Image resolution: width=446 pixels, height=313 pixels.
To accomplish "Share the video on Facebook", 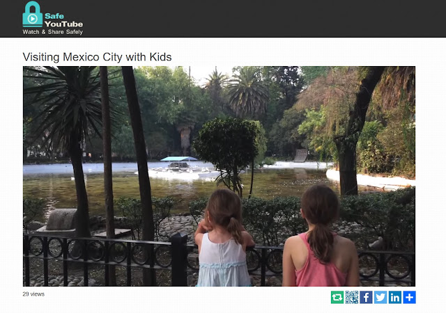I will [366, 298].
